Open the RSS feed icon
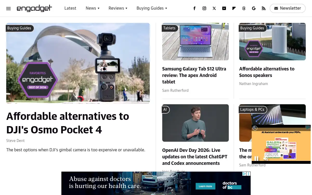Image resolution: width=312 pixels, height=195 pixels. pos(264,8)
